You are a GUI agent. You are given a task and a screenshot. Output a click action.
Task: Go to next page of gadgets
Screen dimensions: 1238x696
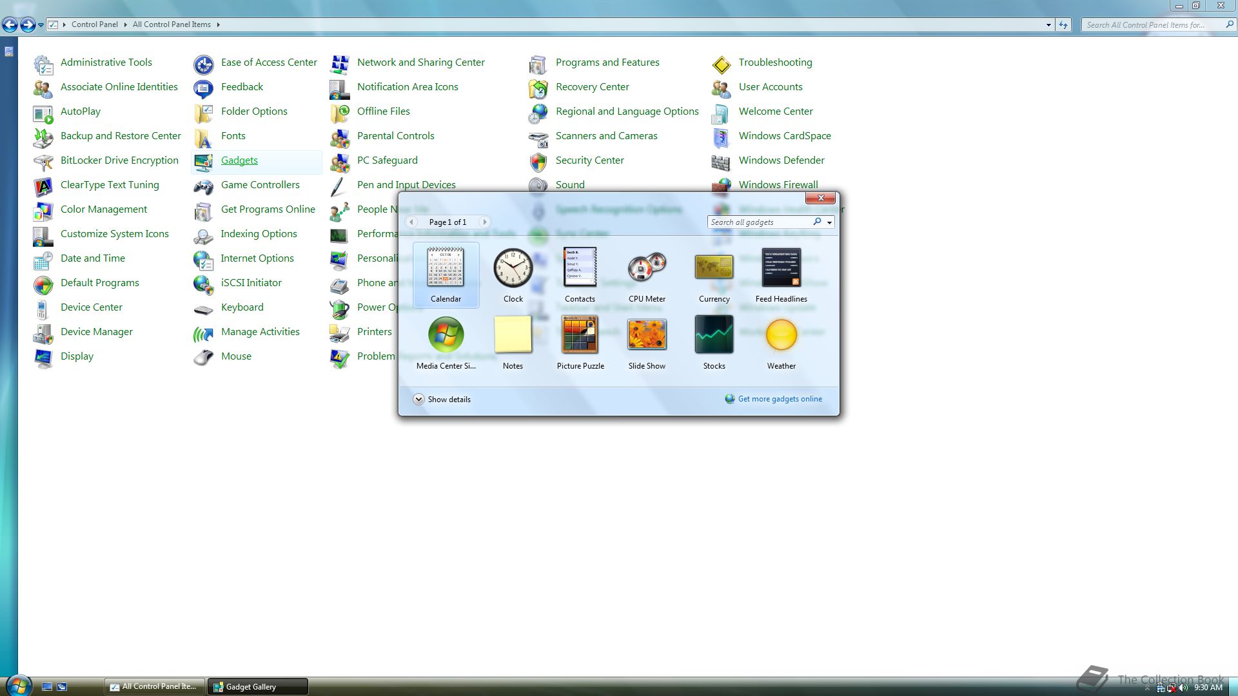(485, 222)
